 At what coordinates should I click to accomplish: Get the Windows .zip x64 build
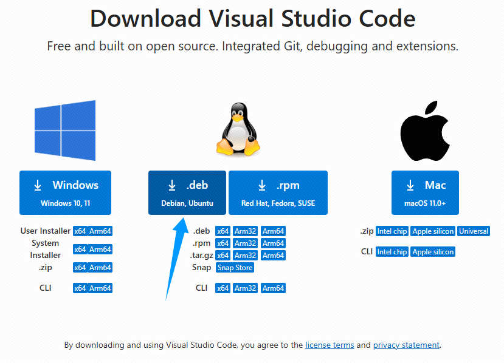point(80,268)
